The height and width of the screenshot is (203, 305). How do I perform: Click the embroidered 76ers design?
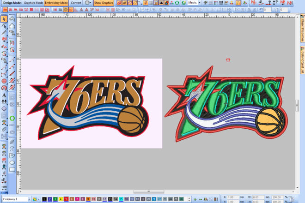226,104
